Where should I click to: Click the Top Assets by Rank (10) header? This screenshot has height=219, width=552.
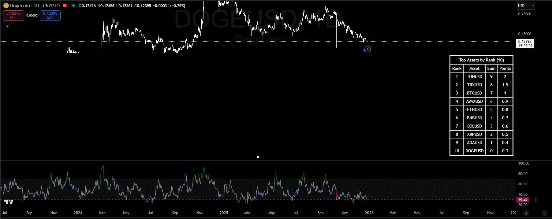(x=481, y=60)
